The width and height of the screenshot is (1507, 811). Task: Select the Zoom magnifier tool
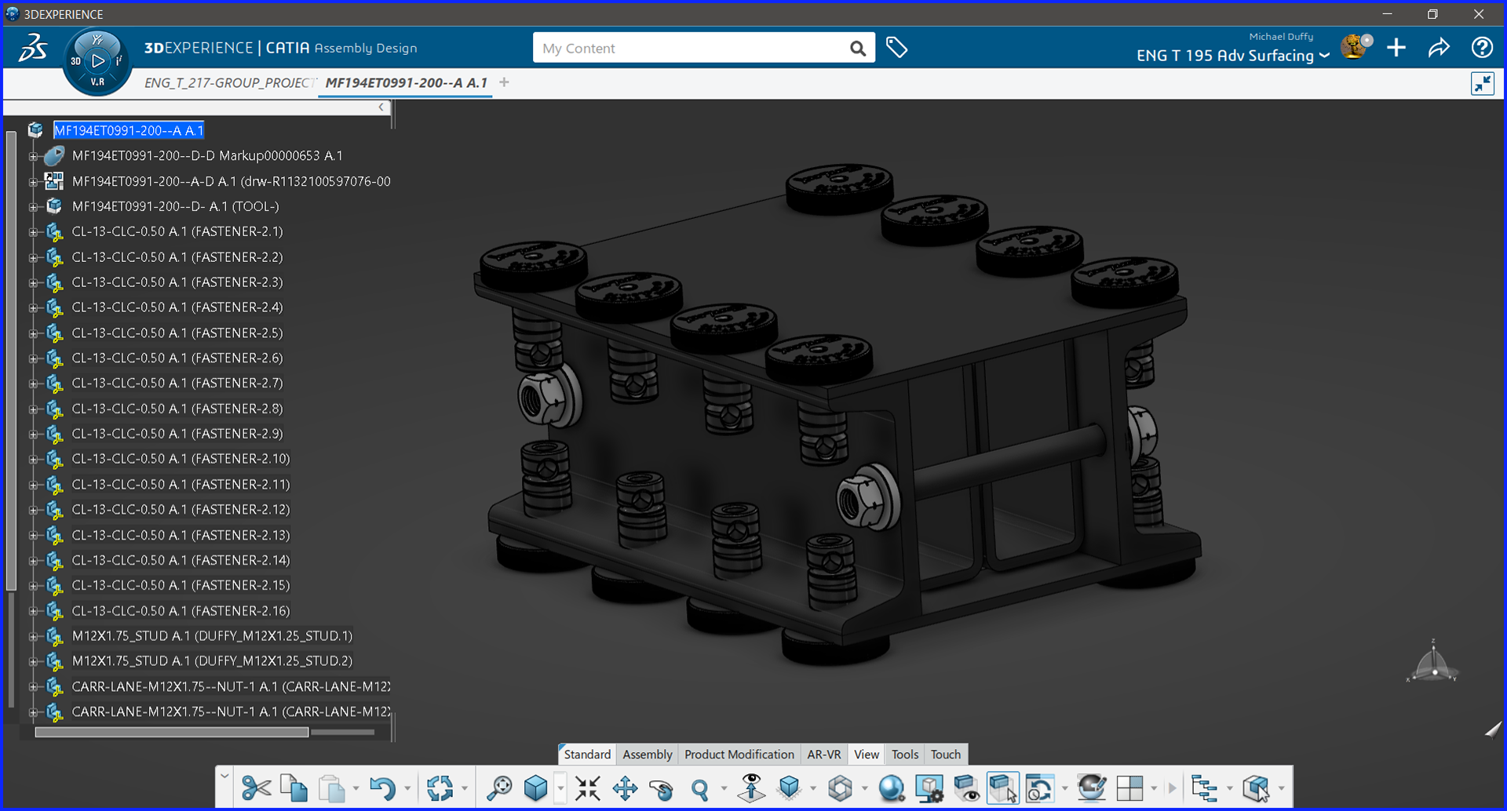[699, 788]
